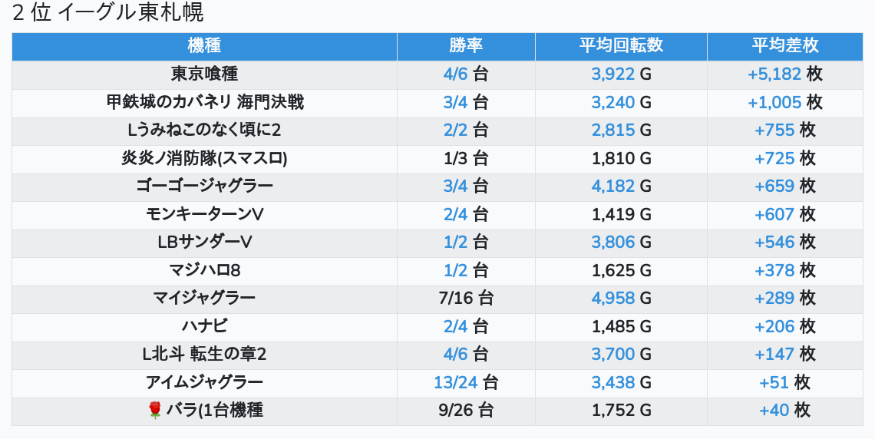Click the 機種 column header
Viewport: 875px width, 439px height.
(x=204, y=46)
